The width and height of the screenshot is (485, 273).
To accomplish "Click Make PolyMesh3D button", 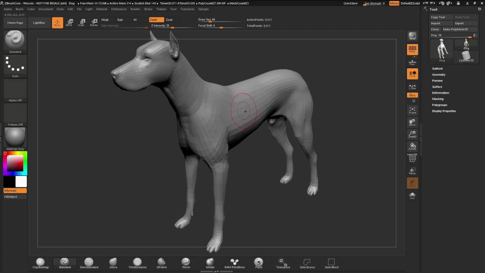I will point(460,29).
